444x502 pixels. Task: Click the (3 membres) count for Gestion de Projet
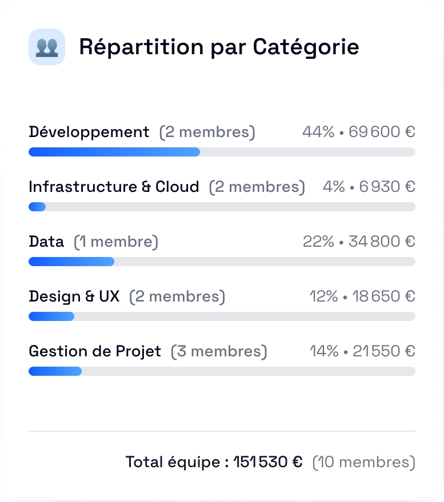click(219, 352)
